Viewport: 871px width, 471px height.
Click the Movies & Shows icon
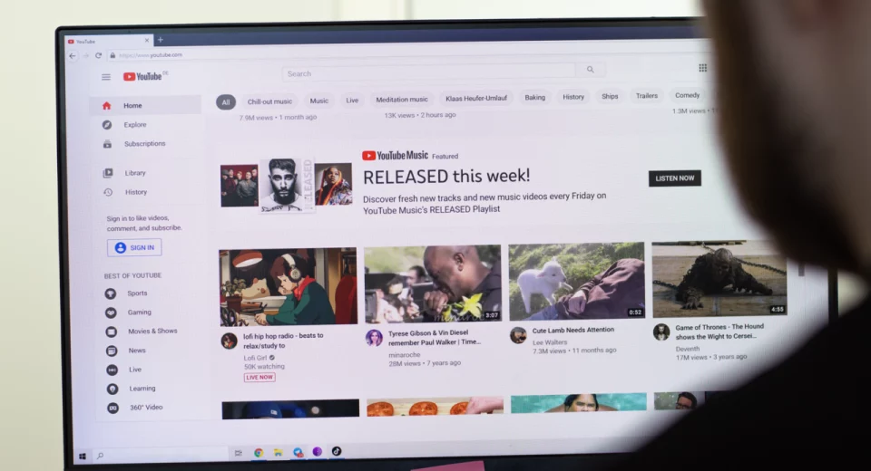tap(111, 332)
